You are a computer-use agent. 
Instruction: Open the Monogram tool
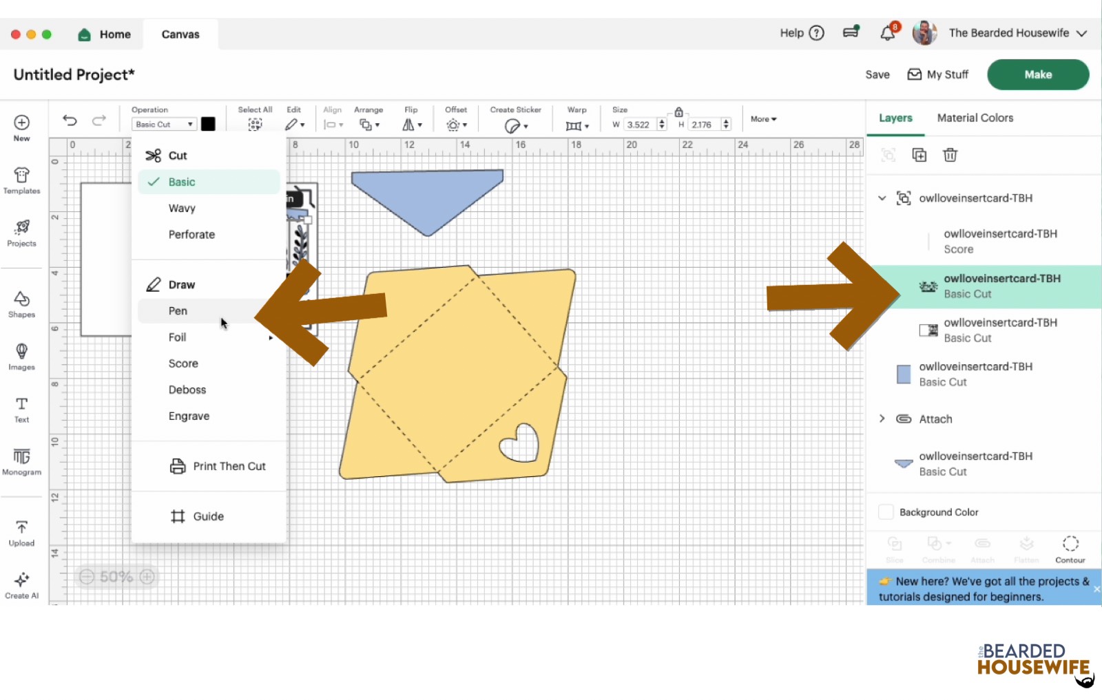[x=21, y=461]
